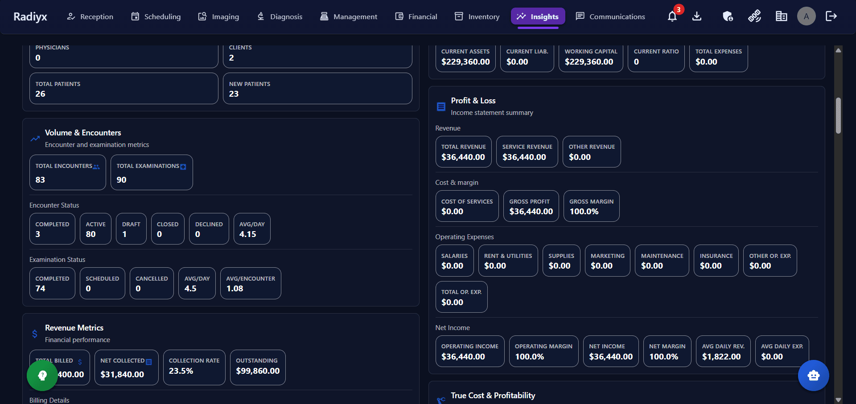The image size is (856, 404).
Task: Open the shield user admin icon
Action: tap(728, 16)
